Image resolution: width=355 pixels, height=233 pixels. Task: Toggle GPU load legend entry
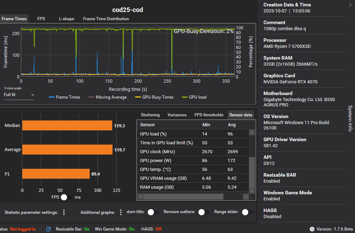point(194,97)
